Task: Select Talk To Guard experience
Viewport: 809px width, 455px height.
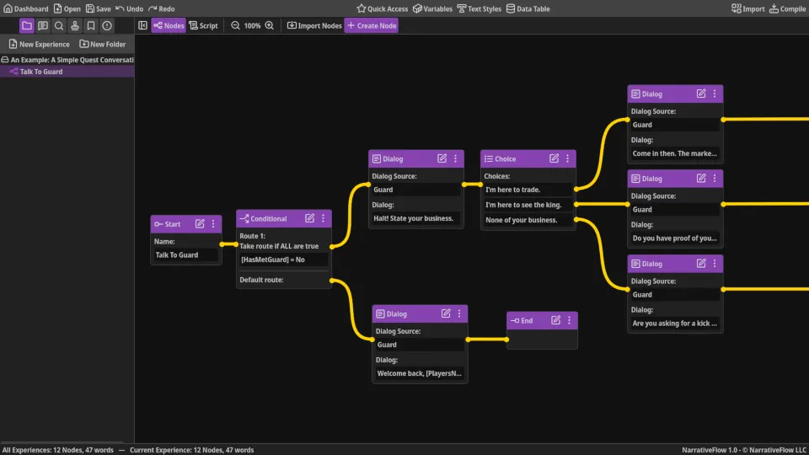Action: click(x=67, y=72)
